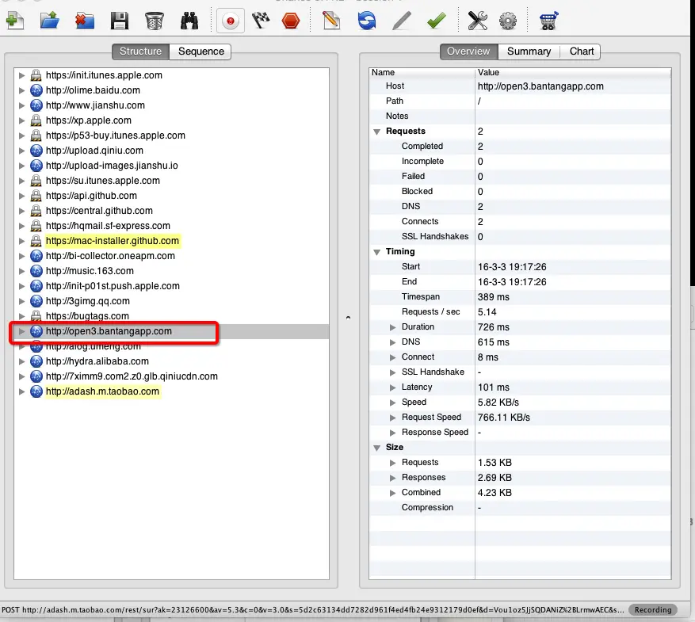
Task: Expand http://www.jianshu.com tree node
Action: tap(21, 105)
